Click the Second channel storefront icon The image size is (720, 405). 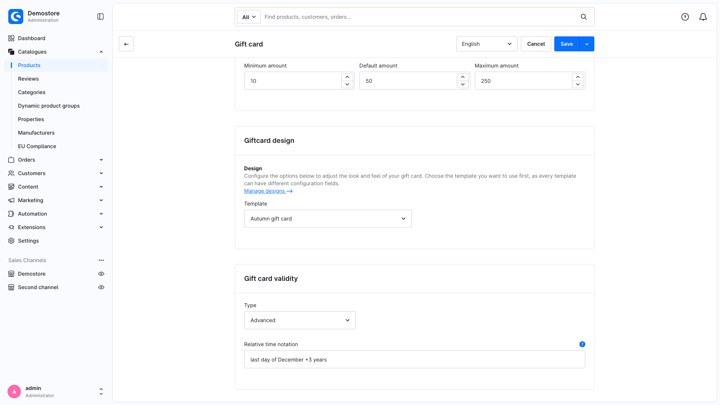point(11,287)
